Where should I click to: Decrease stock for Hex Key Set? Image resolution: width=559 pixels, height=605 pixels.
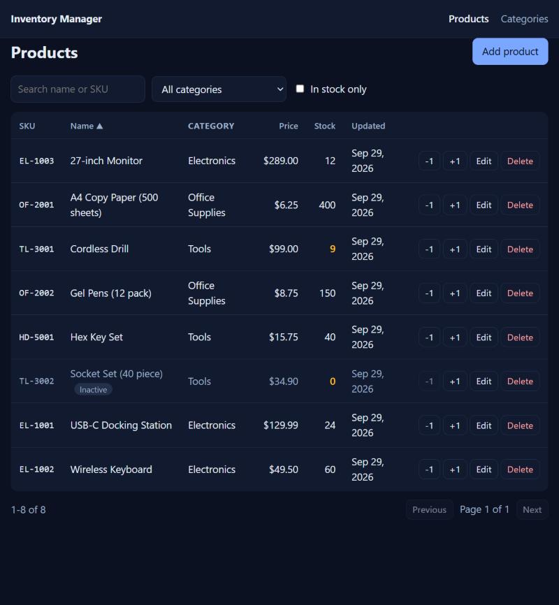click(x=429, y=337)
